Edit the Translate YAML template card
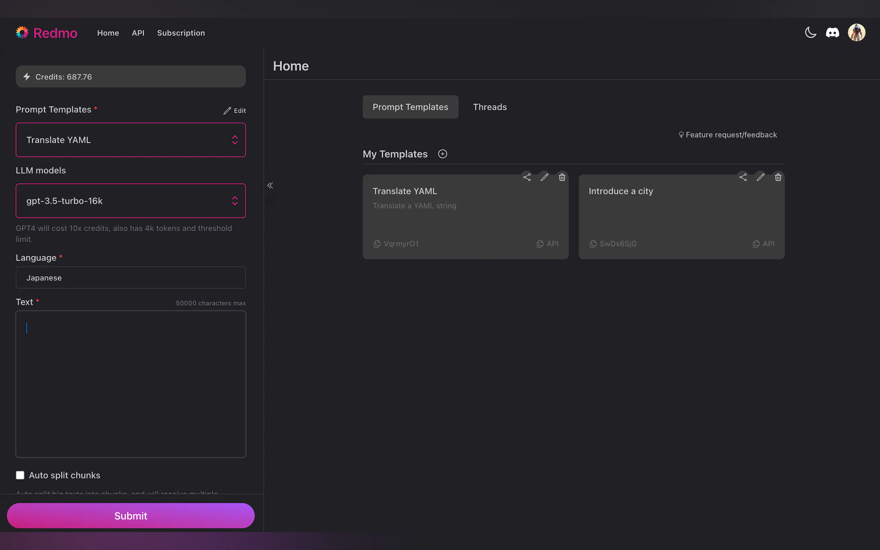This screenshot has width=880, height=550. pyautogui.click(x=544, y=177)
